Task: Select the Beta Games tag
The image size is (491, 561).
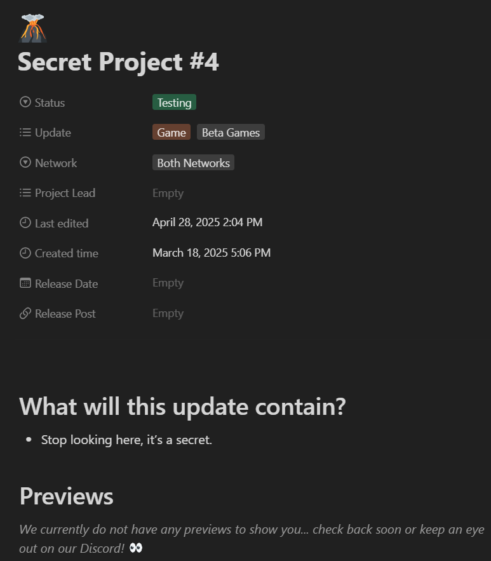Action: 231,132
